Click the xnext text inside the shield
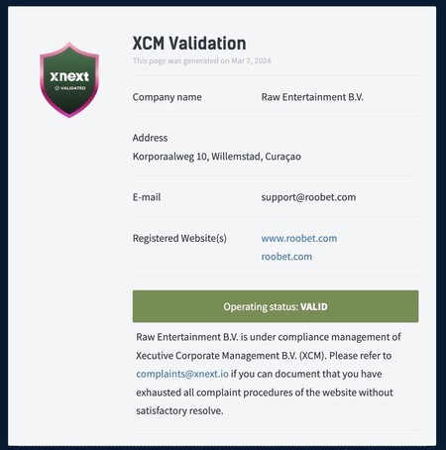This screenshot has width=446, height=450. click(69, 76)
